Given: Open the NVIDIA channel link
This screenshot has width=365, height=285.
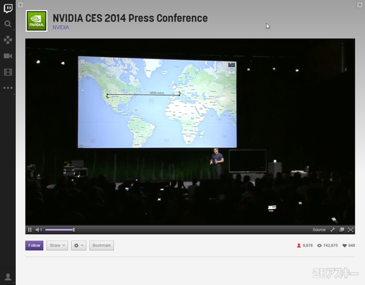Looking at the screenshot, I should [x=61, y=27].
